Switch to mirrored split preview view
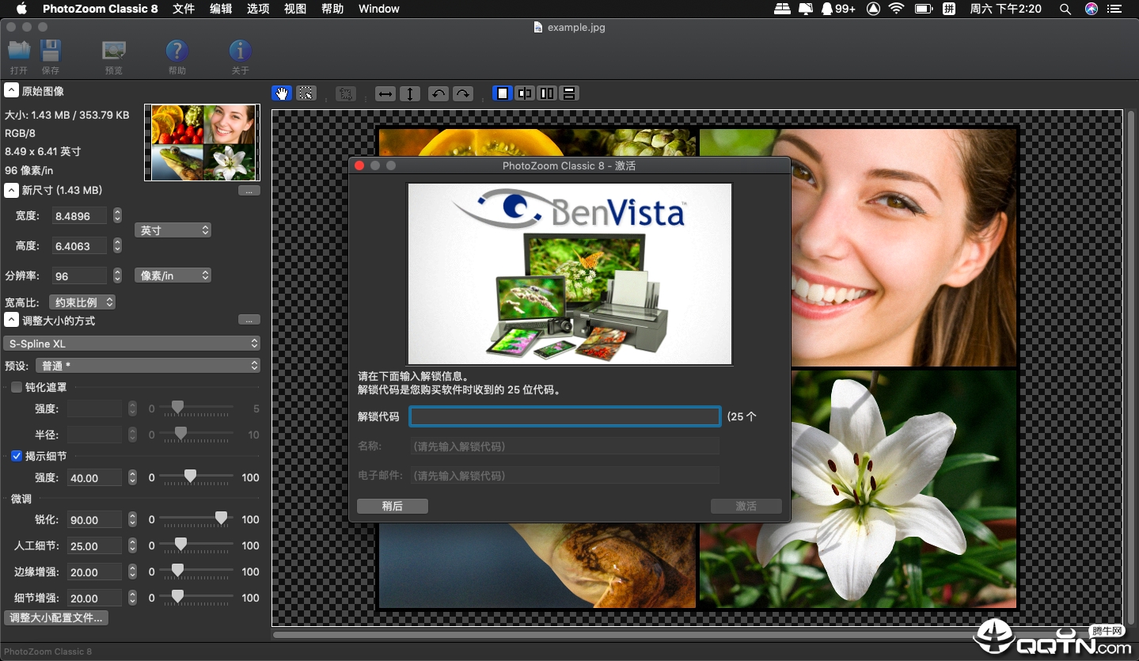 click(525, 93)
